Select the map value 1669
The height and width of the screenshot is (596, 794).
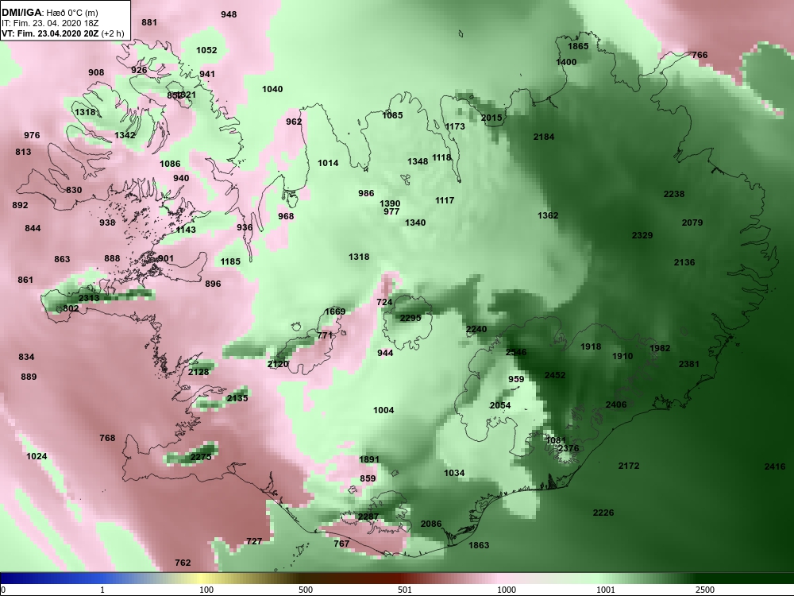click(x=335, y=312)
